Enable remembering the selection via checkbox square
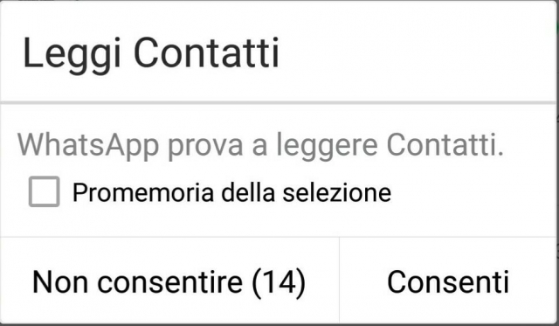Image resolution: width=559 pixels, height=326 pixels. pos(45,191)
